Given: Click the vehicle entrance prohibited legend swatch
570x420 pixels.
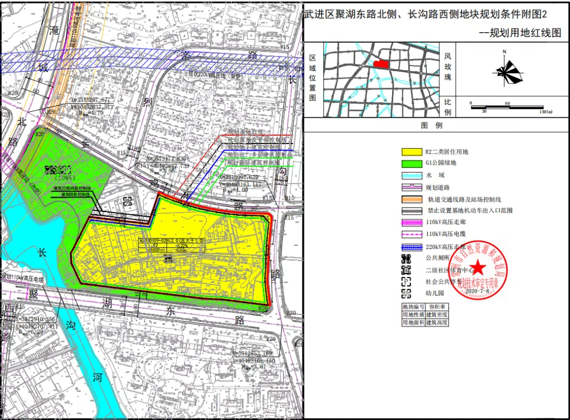Looking at the screenshot, I should tap(412, 211).
